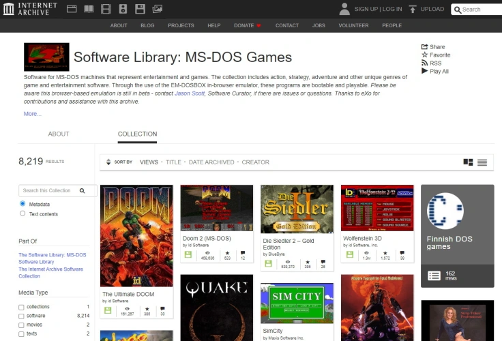Viewport: 502px width, 341px height.
Task: Open the Web archive icon in top bar
Action: [x=72, y=9]
